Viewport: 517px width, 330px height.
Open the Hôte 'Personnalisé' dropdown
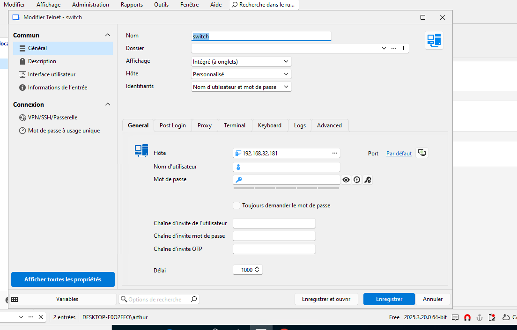[242, 74]
